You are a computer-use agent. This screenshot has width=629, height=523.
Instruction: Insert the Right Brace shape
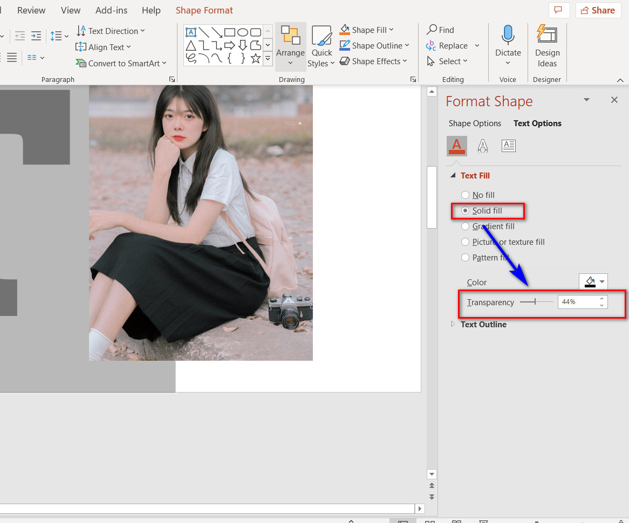243,59
